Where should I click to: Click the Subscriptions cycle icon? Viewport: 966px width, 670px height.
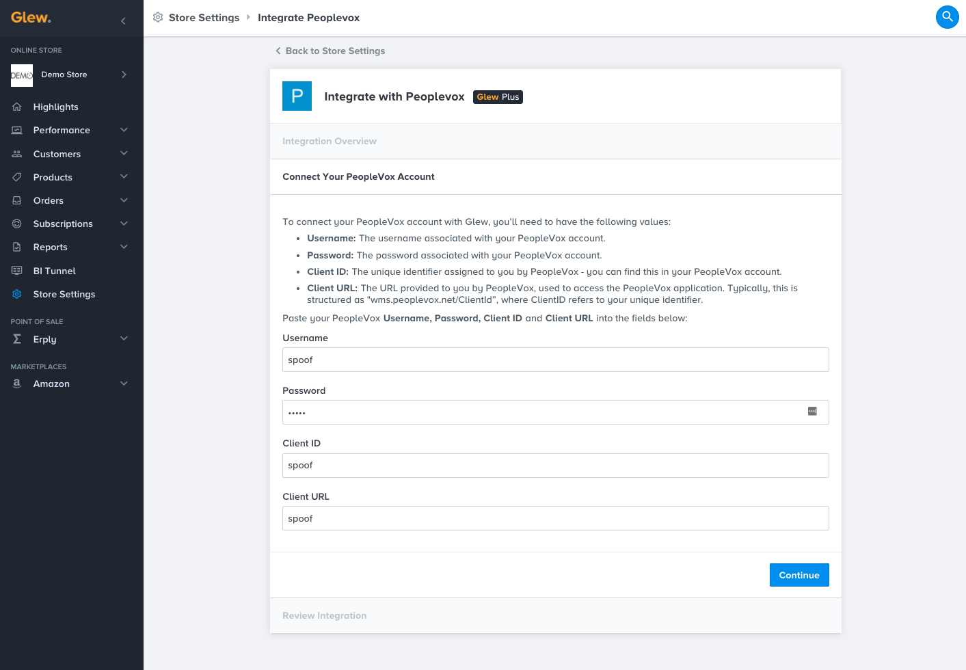point(17,224)
